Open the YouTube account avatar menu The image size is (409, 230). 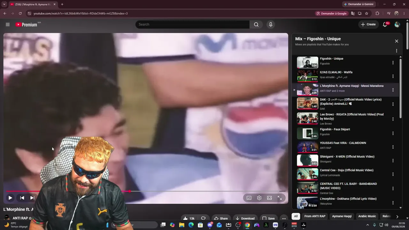[x=397, y=25]
